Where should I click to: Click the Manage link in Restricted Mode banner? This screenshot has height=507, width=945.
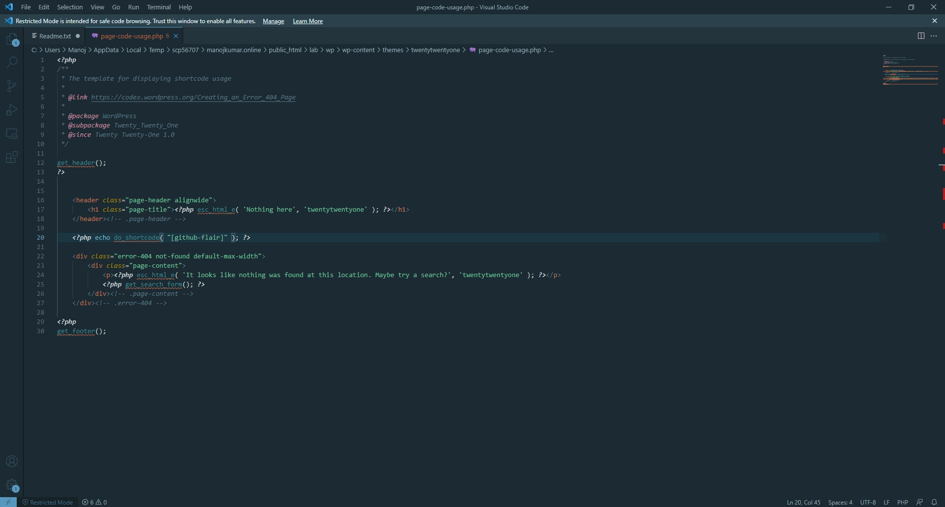pos(273,21)
